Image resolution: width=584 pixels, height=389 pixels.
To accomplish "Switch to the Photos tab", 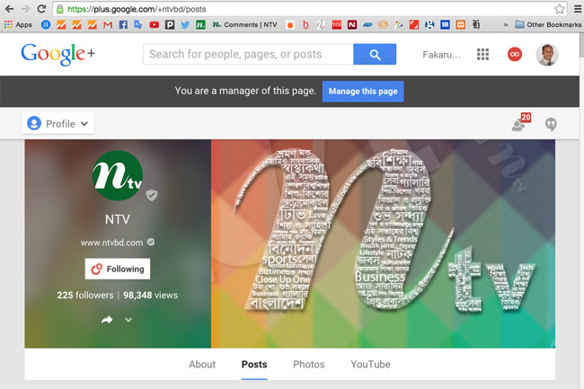I will point(309,365).
